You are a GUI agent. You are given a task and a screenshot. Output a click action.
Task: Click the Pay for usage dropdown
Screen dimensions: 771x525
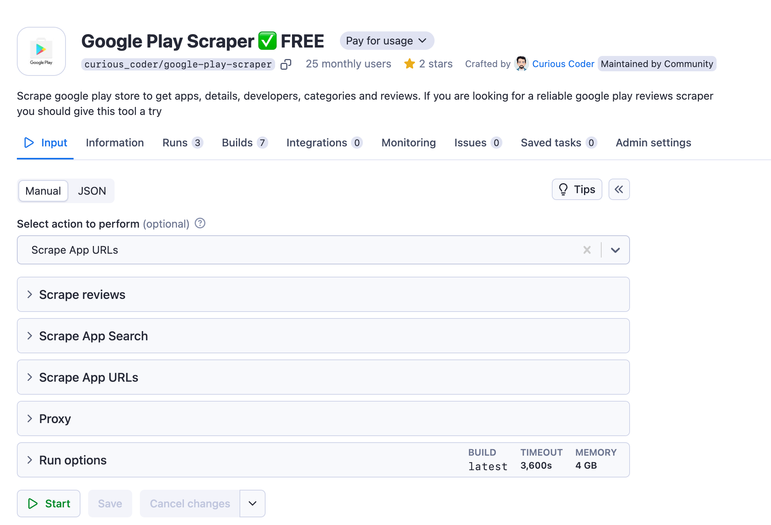click(x=387, y=41)
